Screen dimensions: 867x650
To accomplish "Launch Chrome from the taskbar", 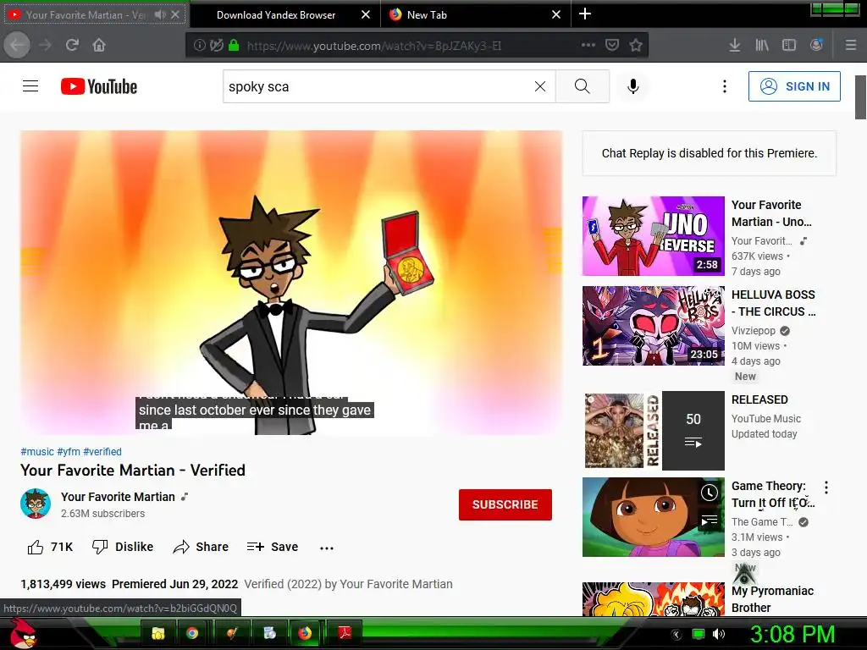I will coord(192,633).
